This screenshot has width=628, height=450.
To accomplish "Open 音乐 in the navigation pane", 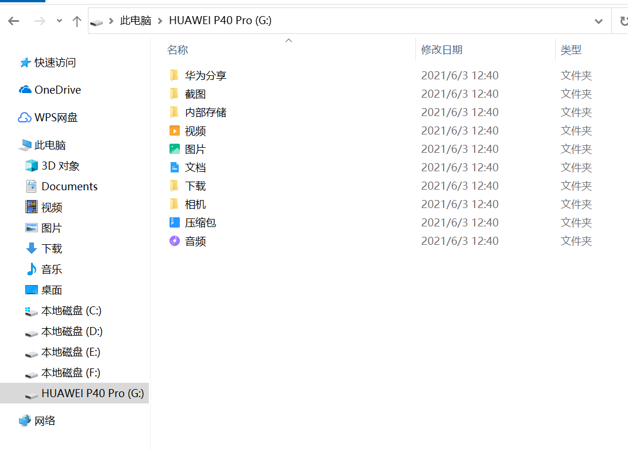I will point(52,270).
